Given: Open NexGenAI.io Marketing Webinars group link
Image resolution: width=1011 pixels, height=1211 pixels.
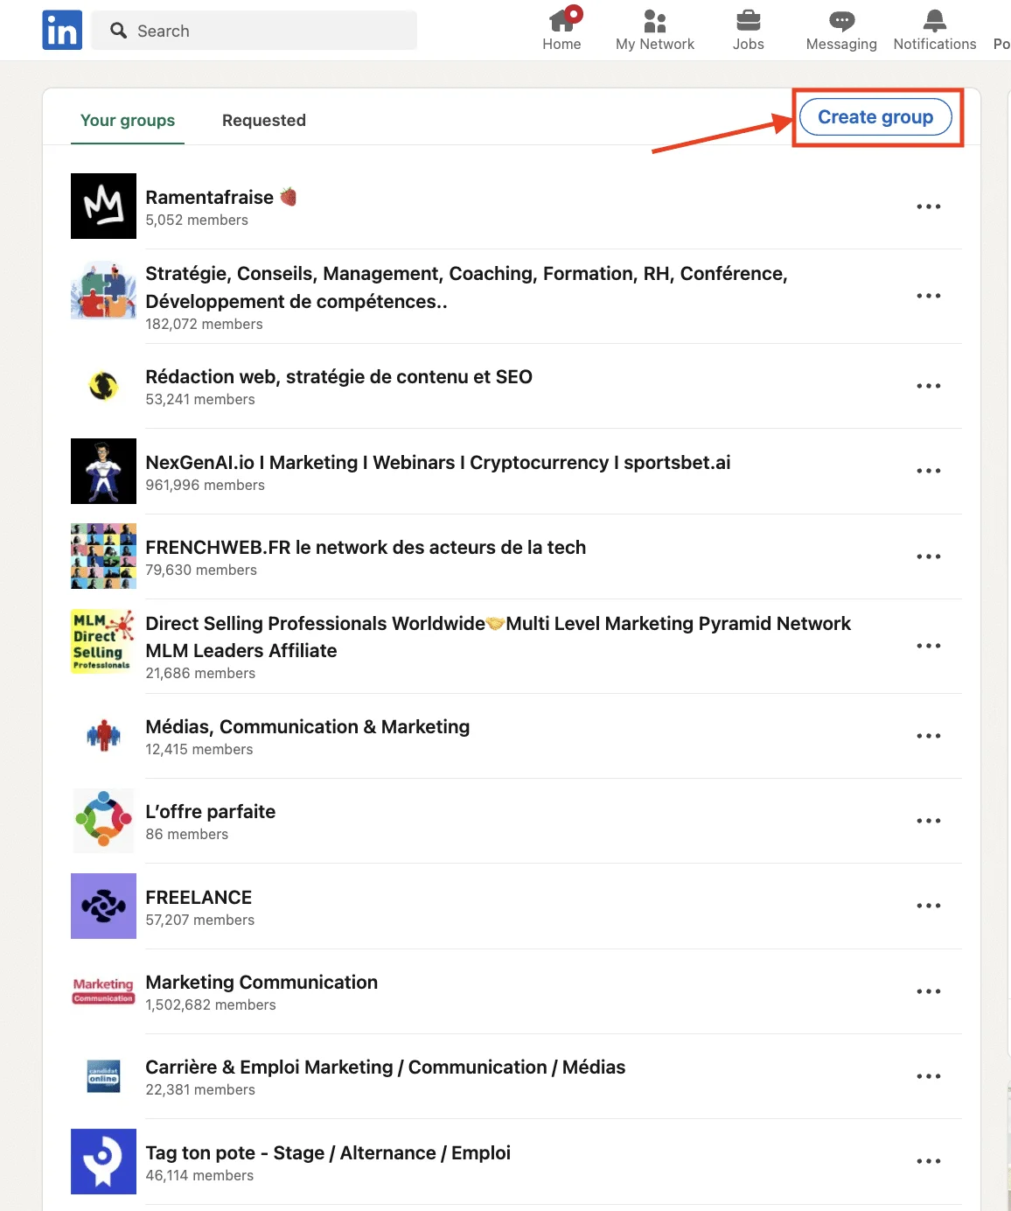Looking at the screenshot, I should point(438,463).
